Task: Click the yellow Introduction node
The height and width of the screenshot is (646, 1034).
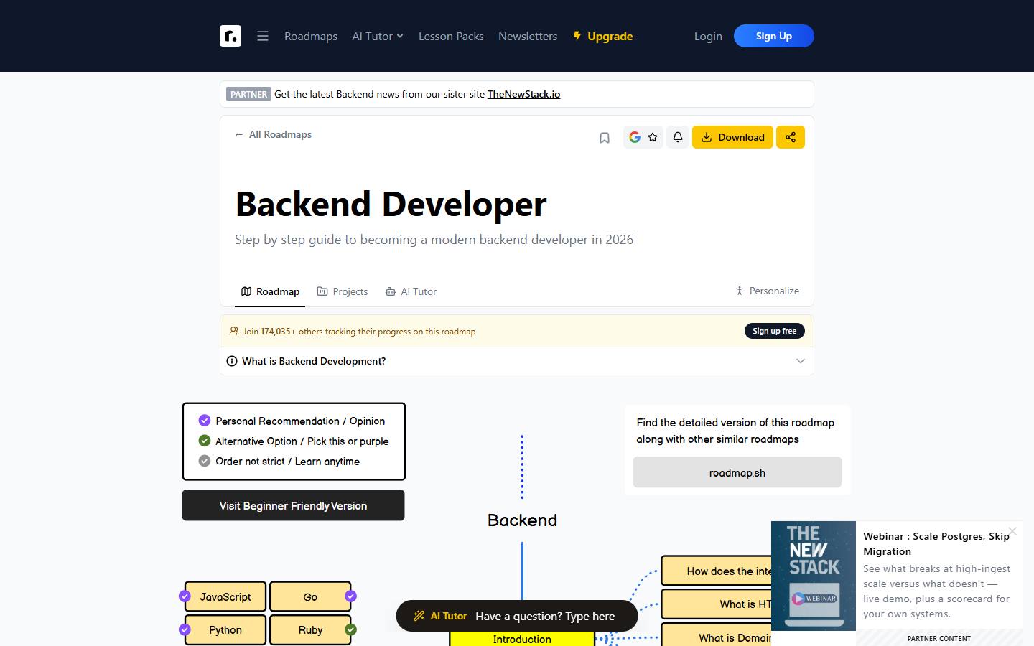Action: tap(522, 638)
